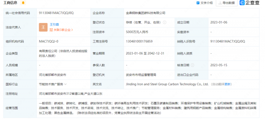Image resolution: width=265 pixels, height=119 pixels.
Task: Click info icon beside 登记状态 value
Action: coord(165,22)
